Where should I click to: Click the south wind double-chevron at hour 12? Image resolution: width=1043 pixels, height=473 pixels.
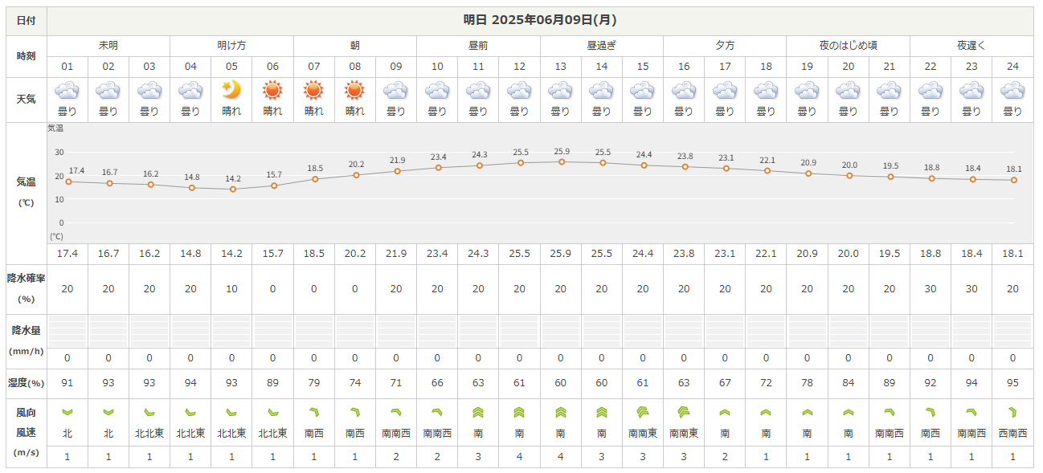pos(519,413)
